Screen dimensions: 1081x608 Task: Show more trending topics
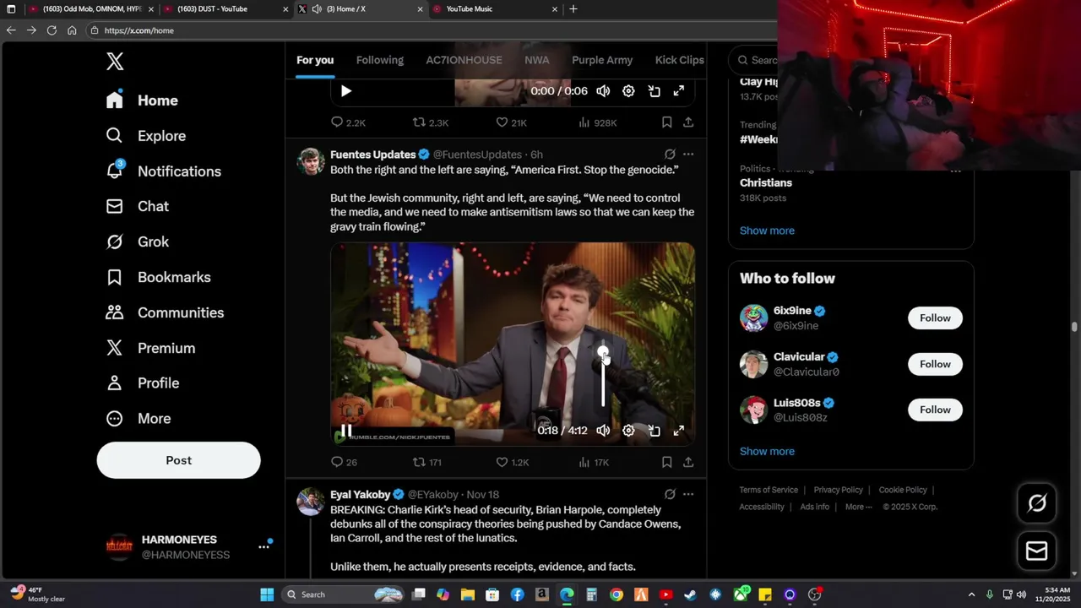click(x=767, y=231)
